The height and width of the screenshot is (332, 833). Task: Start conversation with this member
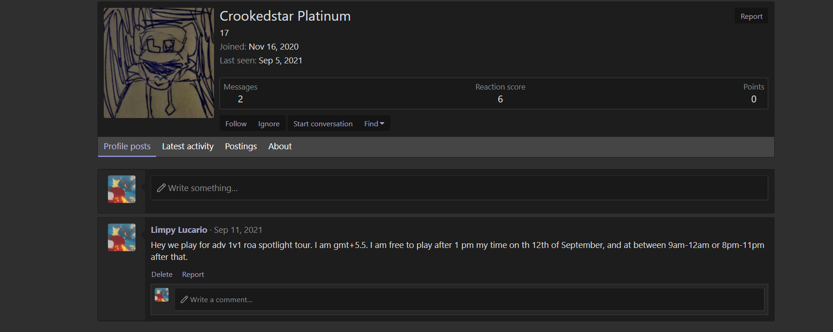tap(323, 124)
